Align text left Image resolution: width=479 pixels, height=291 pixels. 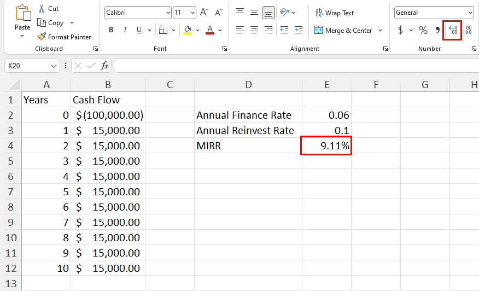[x=240, y=30]
